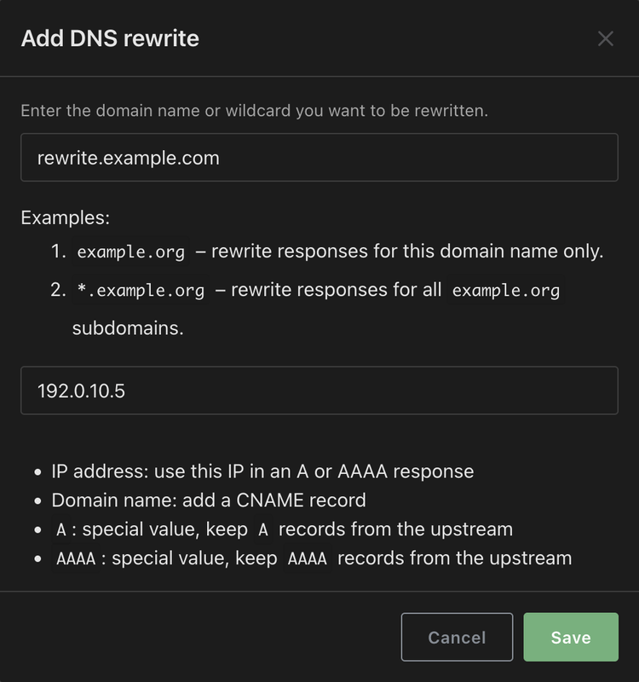Click the leading "A" code of third bullet
This screenshot has width=639, height=682.
coord(61,529)
